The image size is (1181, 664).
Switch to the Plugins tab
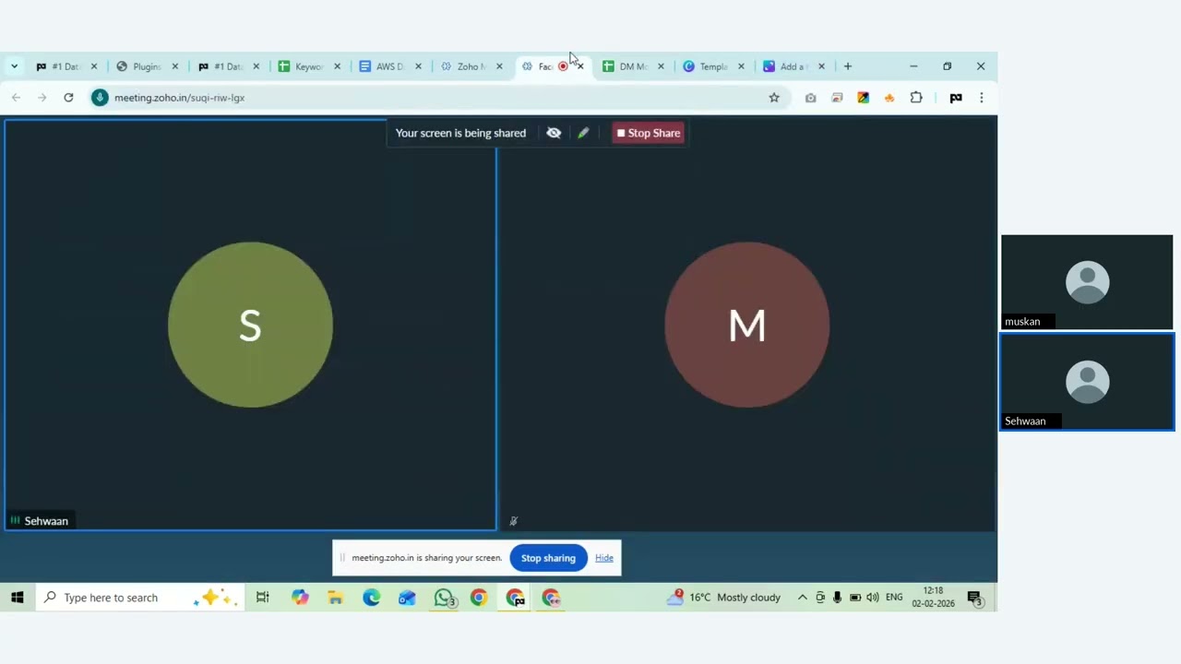pos(147,66)
